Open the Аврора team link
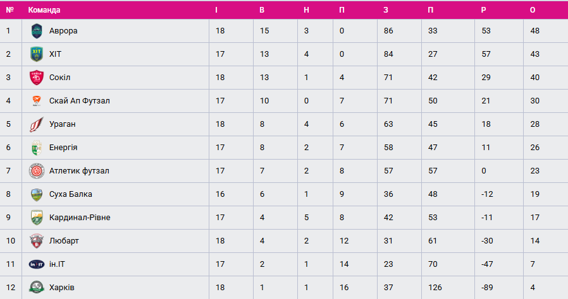The image size is (568, 299). [63, 31]
